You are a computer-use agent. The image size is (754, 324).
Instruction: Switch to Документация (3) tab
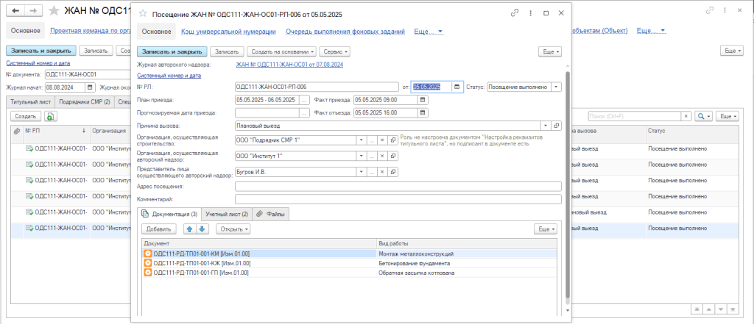169,214
